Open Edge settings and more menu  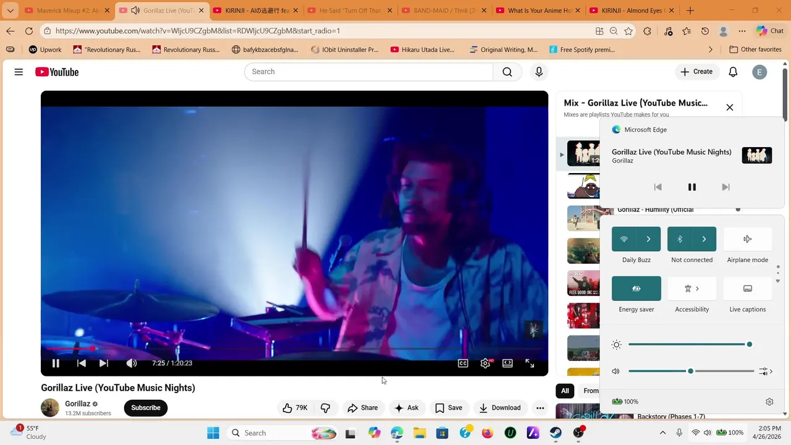(742, 31)
